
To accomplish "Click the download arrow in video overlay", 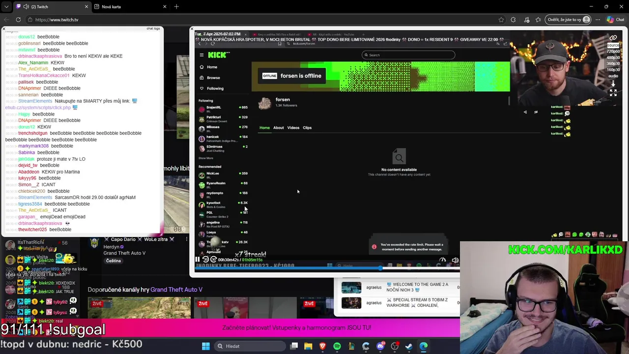I will [613, 84].
